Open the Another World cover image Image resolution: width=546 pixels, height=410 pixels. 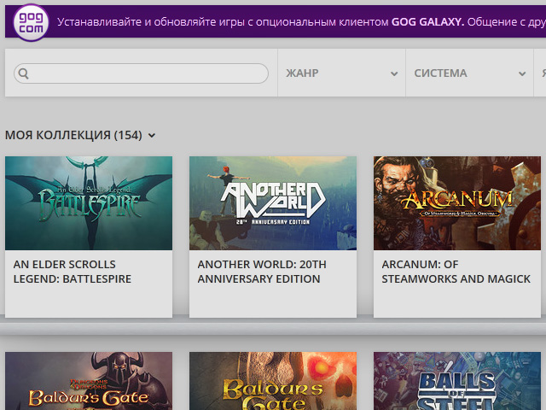point(273,203)
